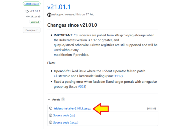Viewport: 180px width, 129px height.
Task: Open the v21.01.1 tag link in sidebar
Action: click(x=35, y=11)
